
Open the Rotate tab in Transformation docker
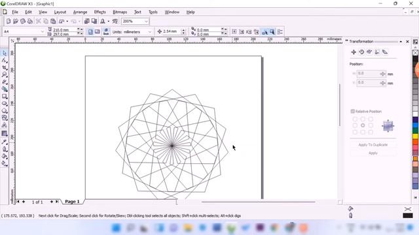[x=361, y=52]
